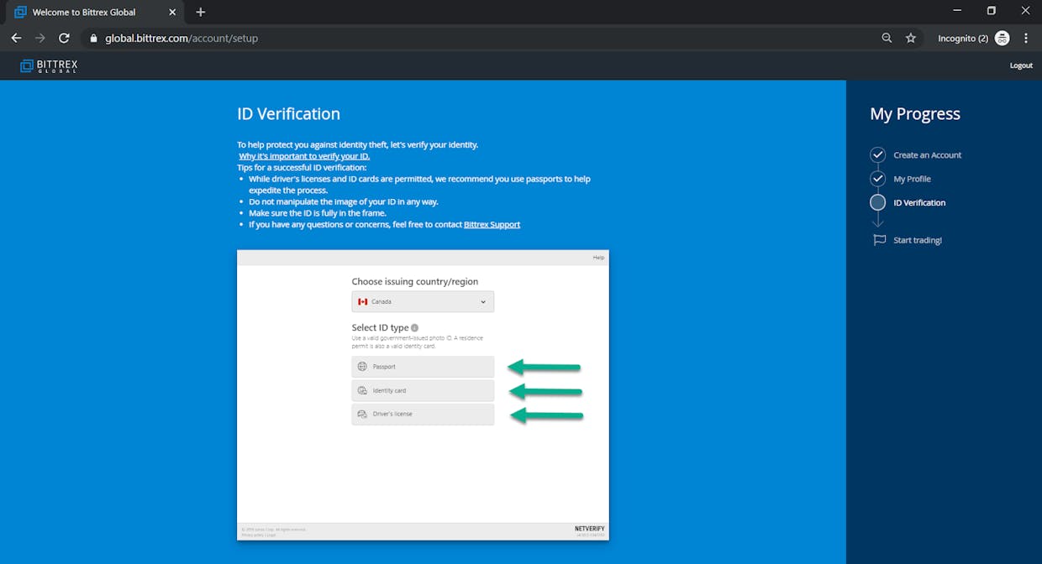Click the info icon beside Select ID type

414,328
